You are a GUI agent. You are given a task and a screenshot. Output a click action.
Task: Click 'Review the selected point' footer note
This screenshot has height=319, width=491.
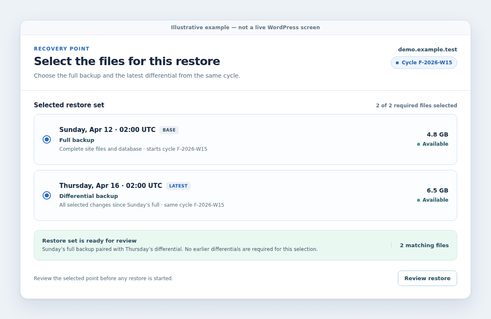click(x=104, y=278)
